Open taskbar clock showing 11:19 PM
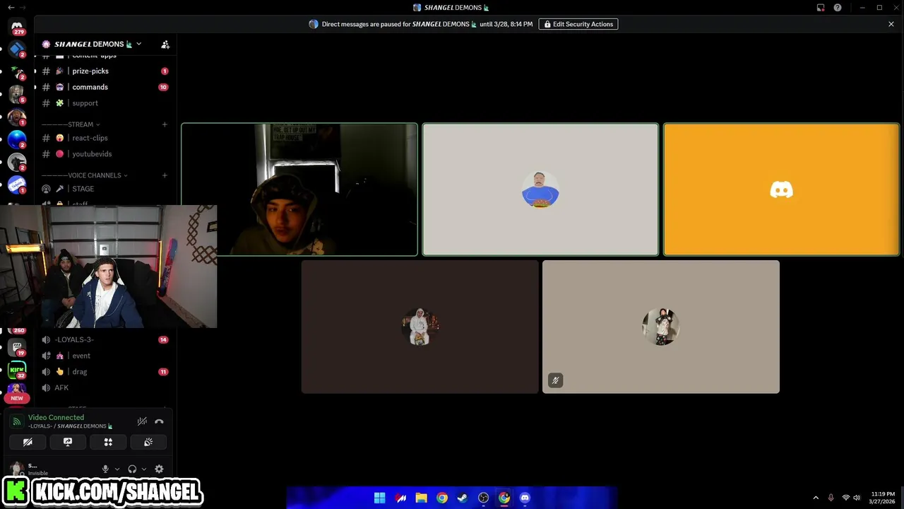The width and height of the screenshot is (904, 509). coord(883,498)
